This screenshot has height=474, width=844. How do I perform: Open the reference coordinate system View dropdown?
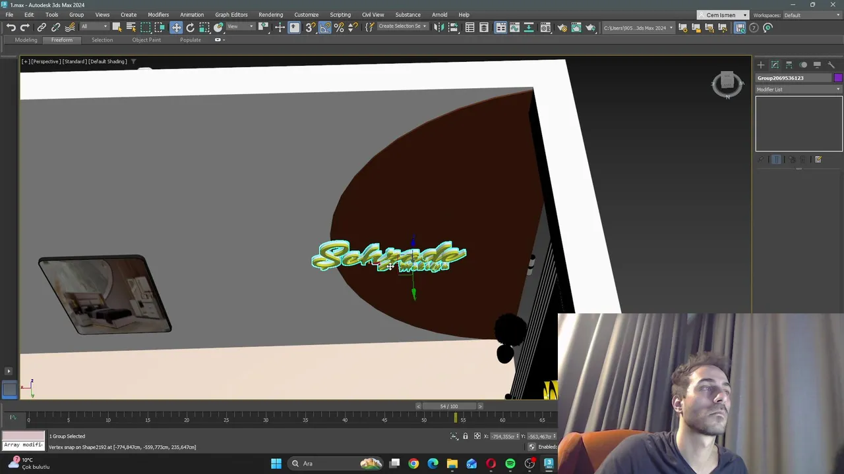pyautogui.click(x=241, y=26)
